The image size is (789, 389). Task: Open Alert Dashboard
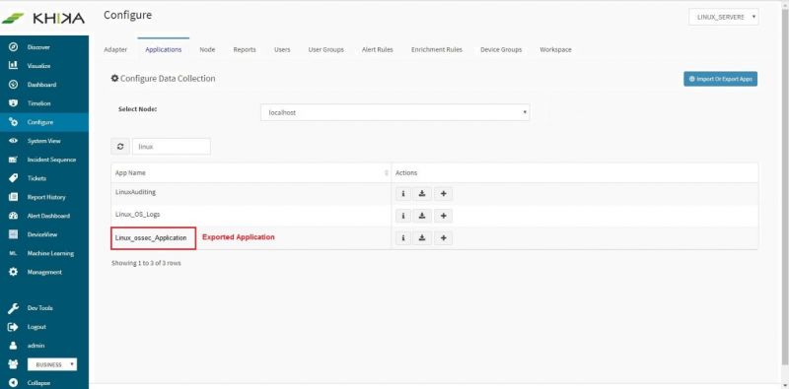48,216
